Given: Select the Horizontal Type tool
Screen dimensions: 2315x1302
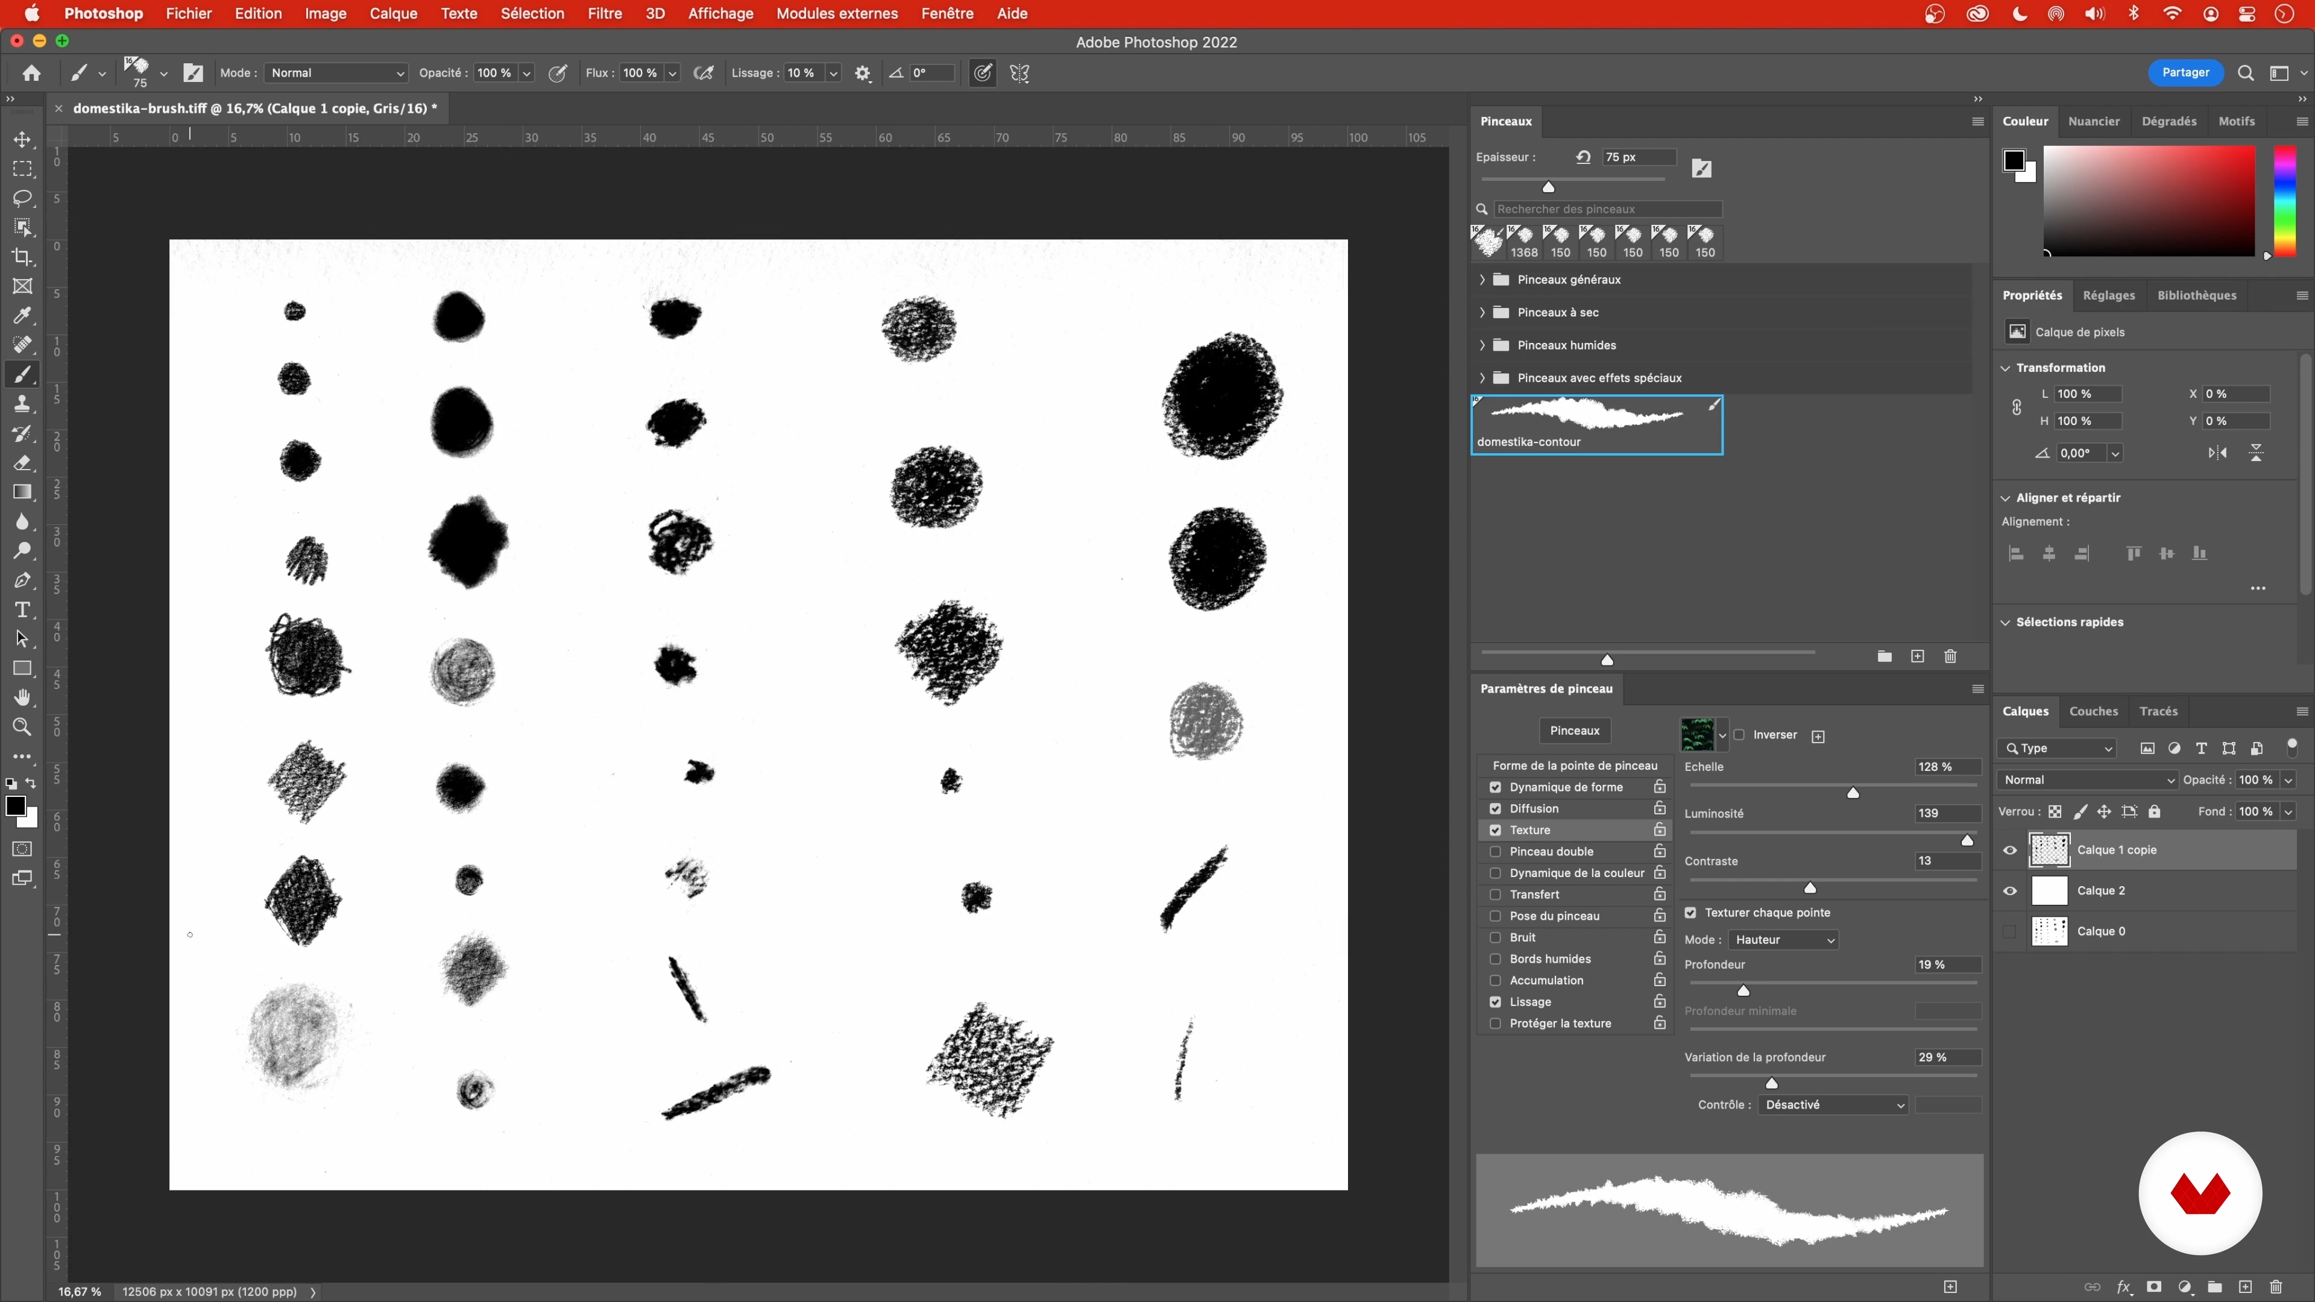Looking at the screenshot, I should (x=22, y=610).
